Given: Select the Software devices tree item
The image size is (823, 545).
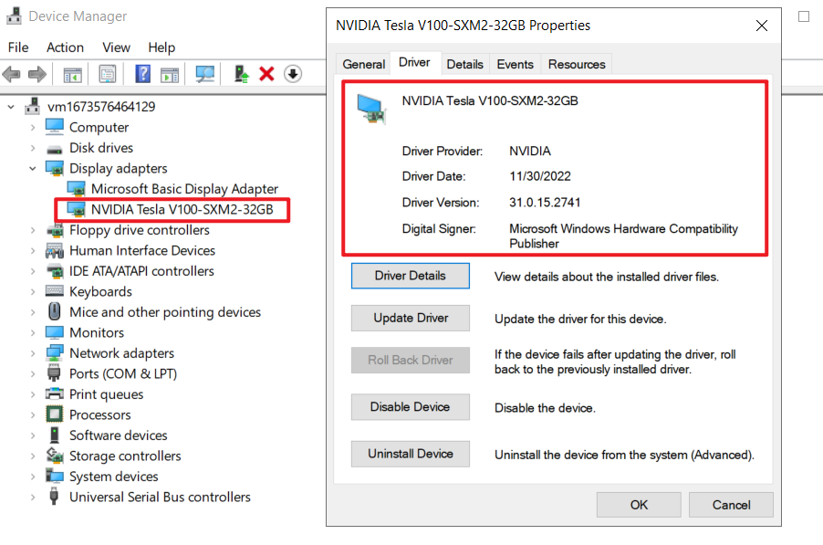Looking at the screenshot, I should tap(118, 435).
